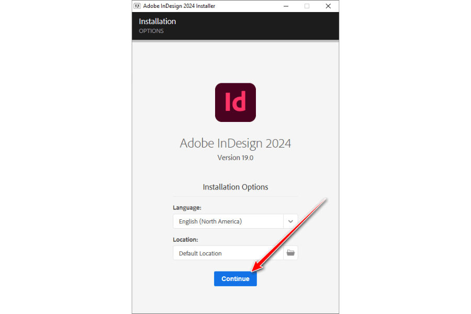
Task: Click the OPTIONS subtitle in header
Action: (151, 31)
